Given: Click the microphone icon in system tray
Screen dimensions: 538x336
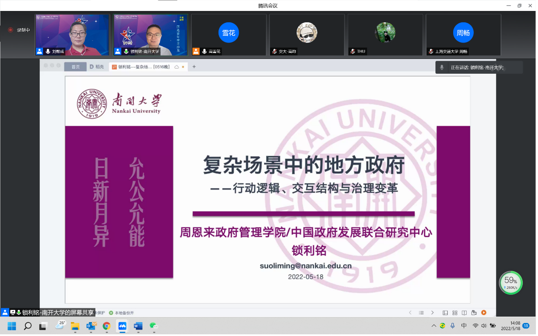Looking at the screenshot, I should tap(453, 326).
